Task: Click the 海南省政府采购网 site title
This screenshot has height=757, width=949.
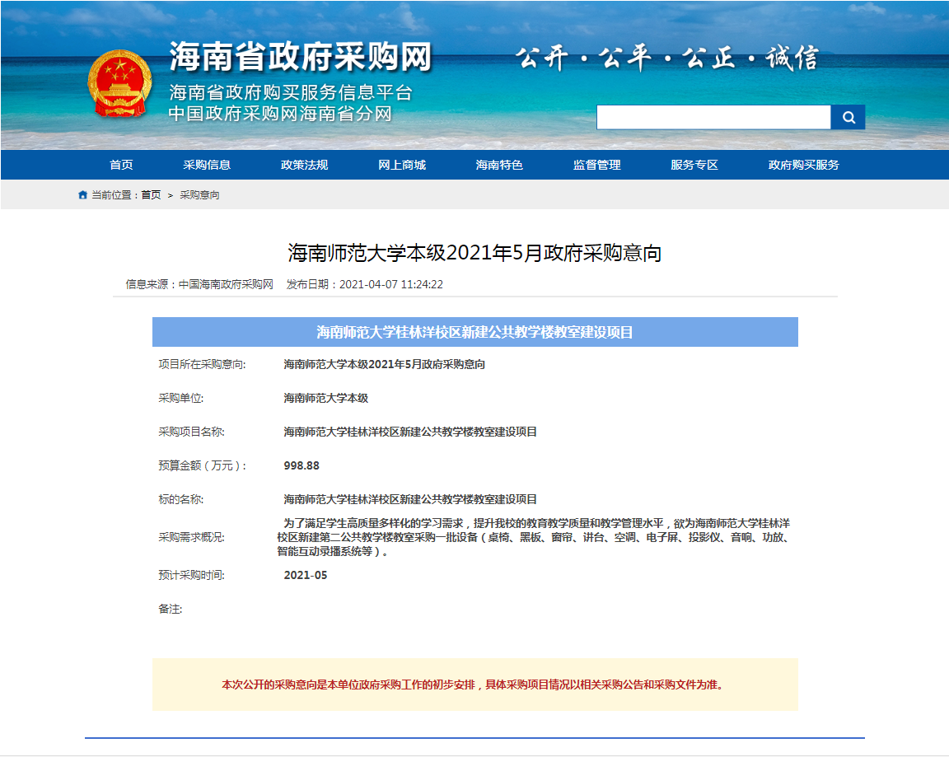Action: pyautogui.click(x=300, y=58)
